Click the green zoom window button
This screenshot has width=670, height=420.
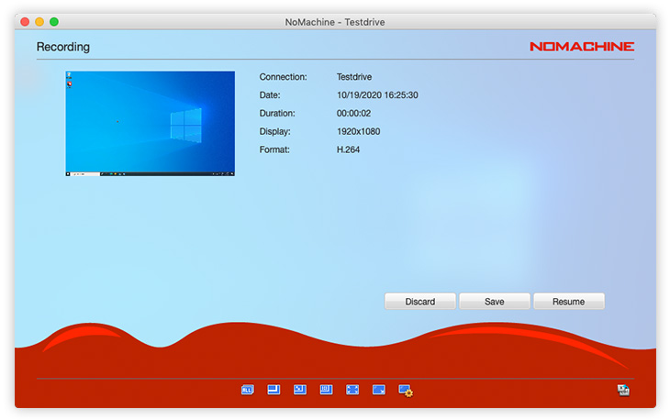click(54, 21)
